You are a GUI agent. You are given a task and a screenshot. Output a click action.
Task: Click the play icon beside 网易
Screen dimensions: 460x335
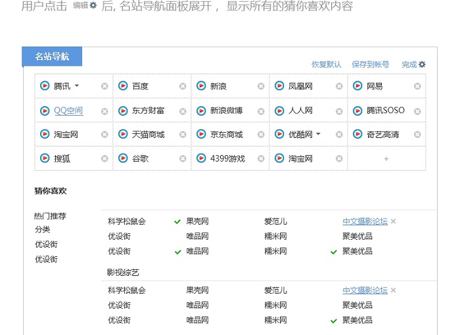point(357,85)
